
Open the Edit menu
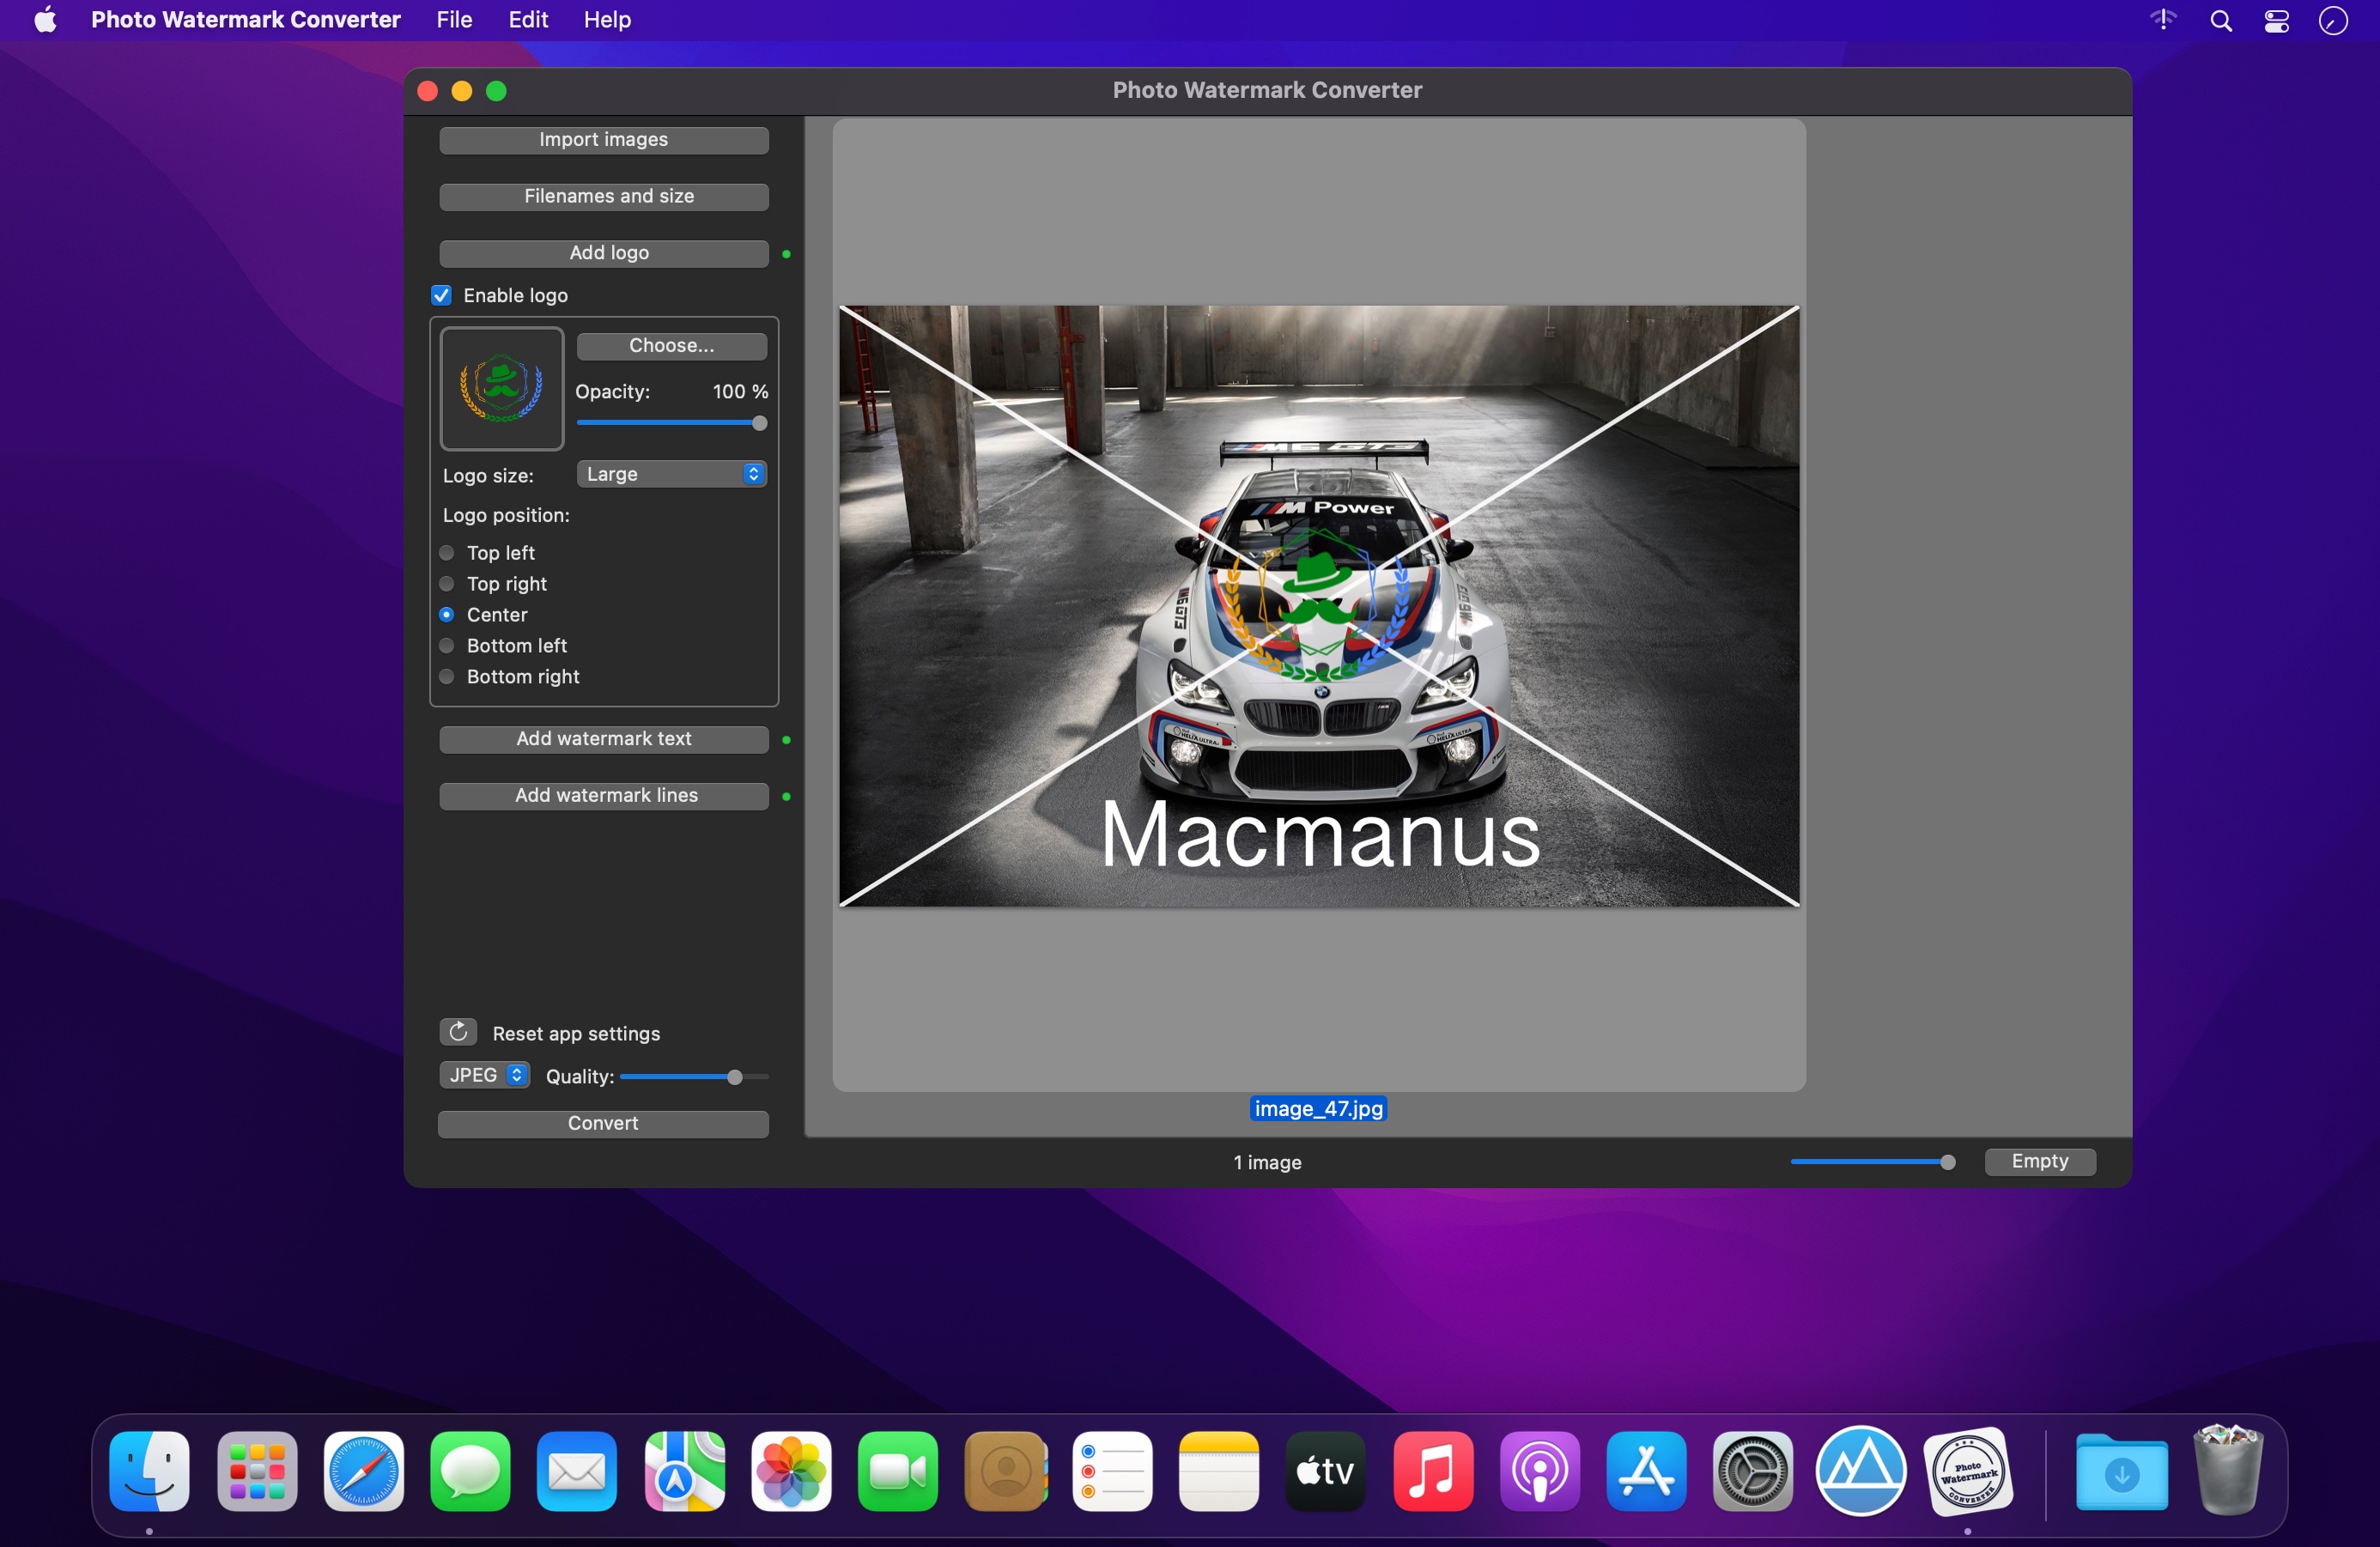tap(528, 20)
